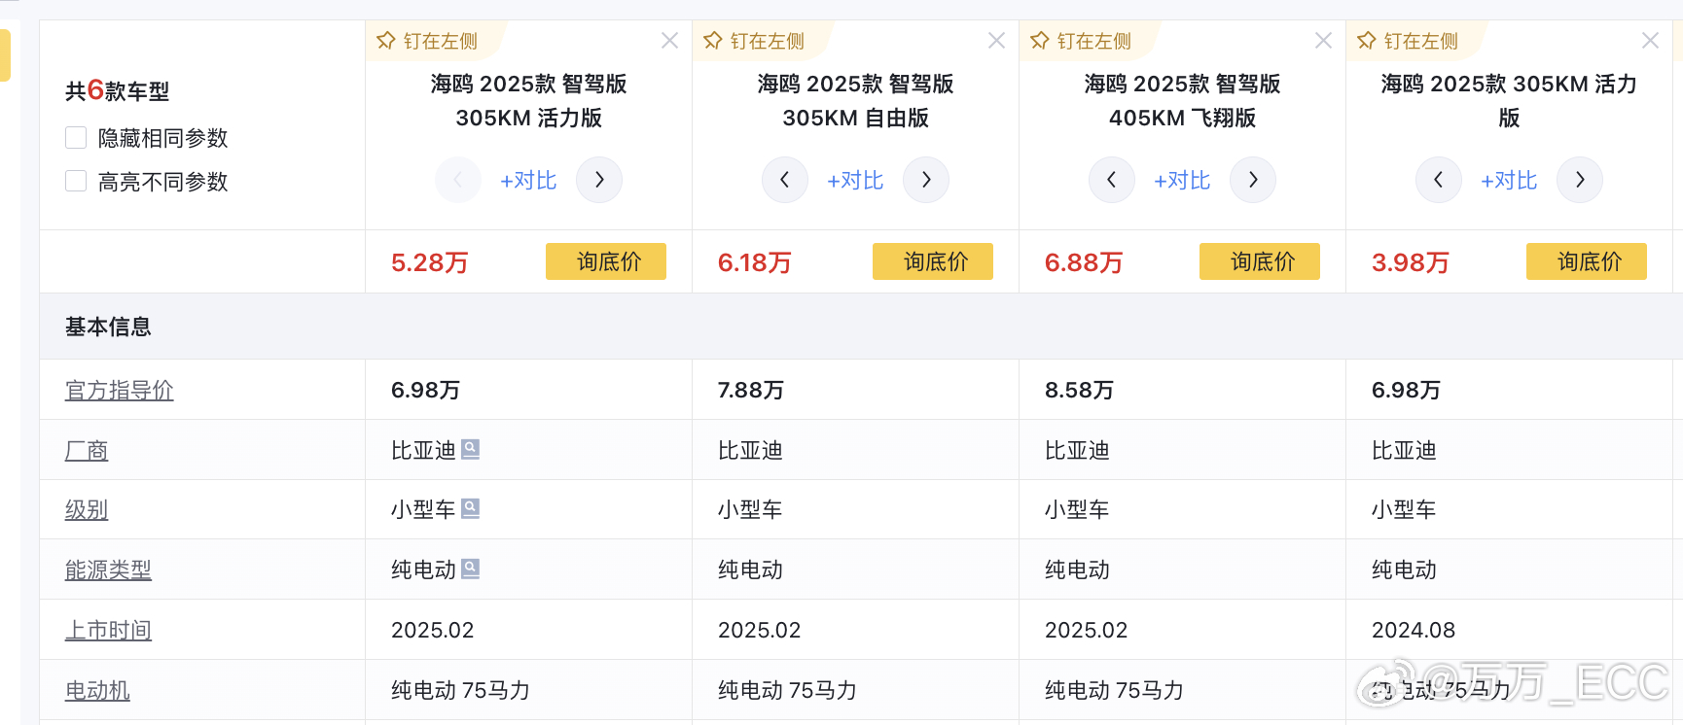
Task: Request lowest price for the 6.88万 car
Action: 1260,261
